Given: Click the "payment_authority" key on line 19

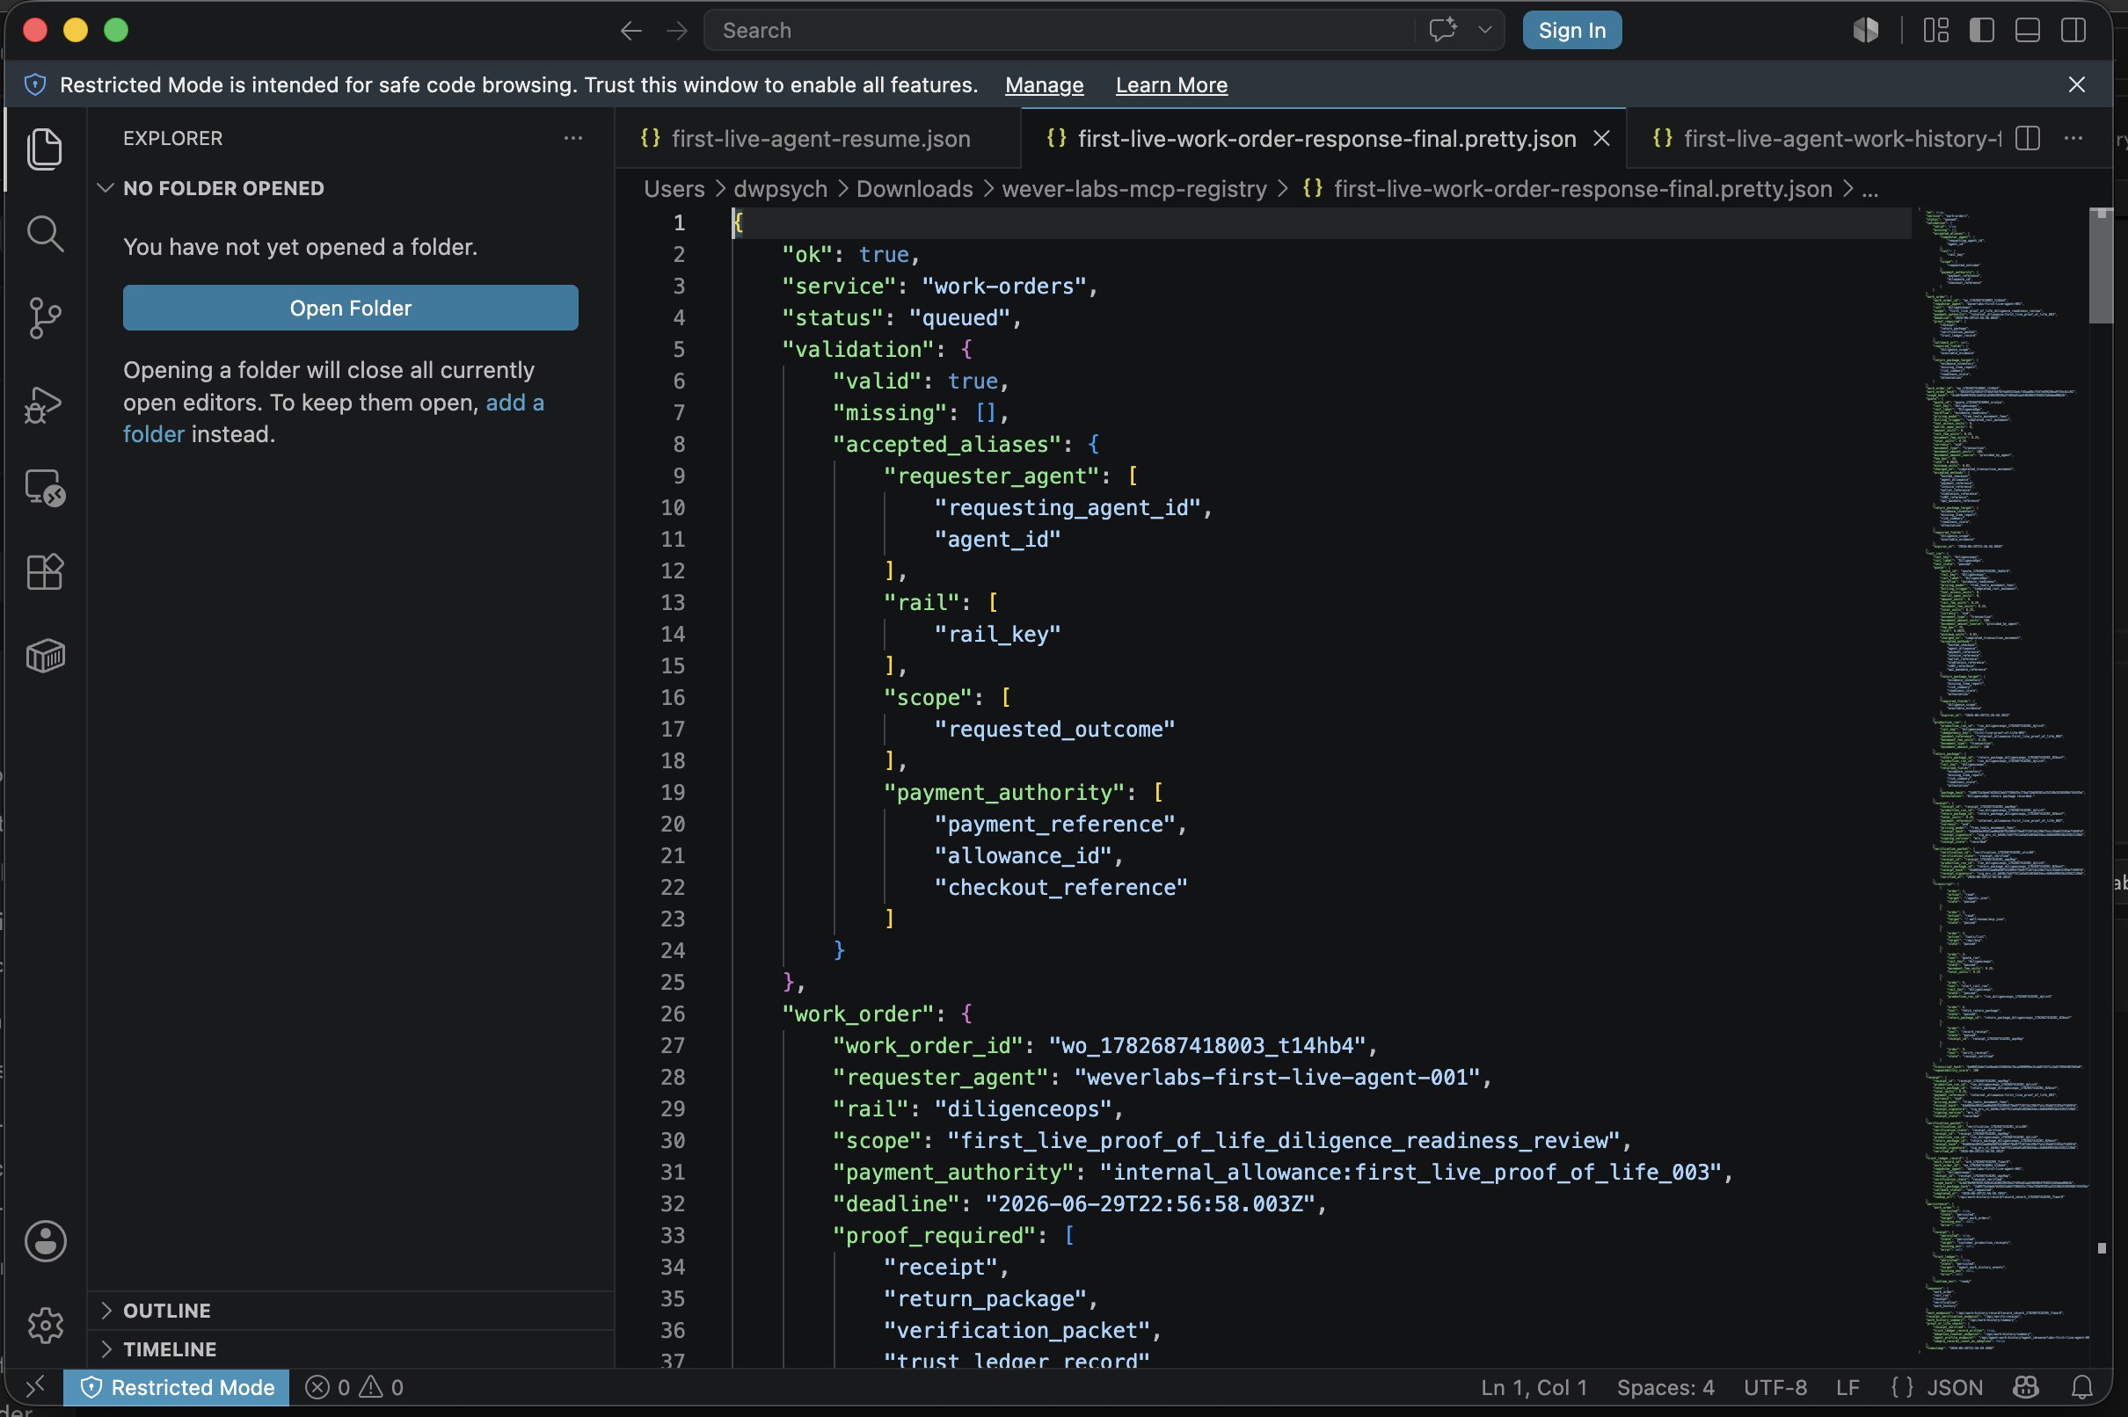Looking at the screenshot, I should click(x=1003, y=793).
